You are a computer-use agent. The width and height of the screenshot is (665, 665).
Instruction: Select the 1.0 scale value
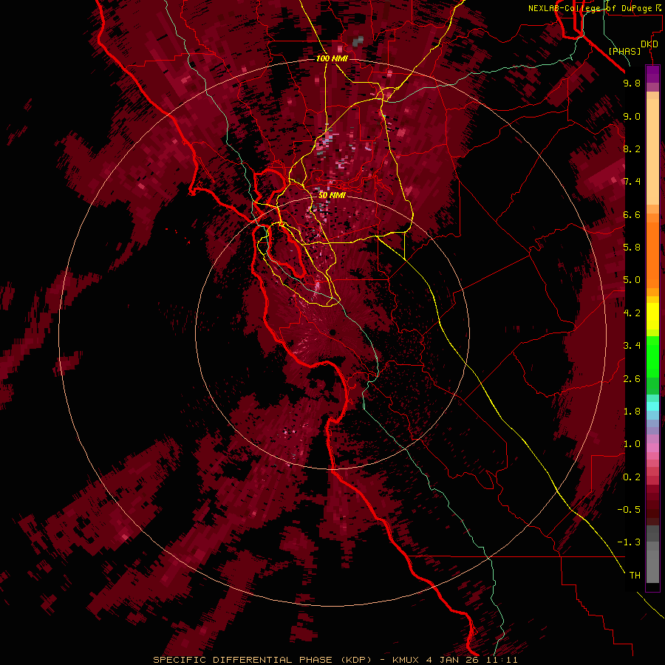click(632, 444)
